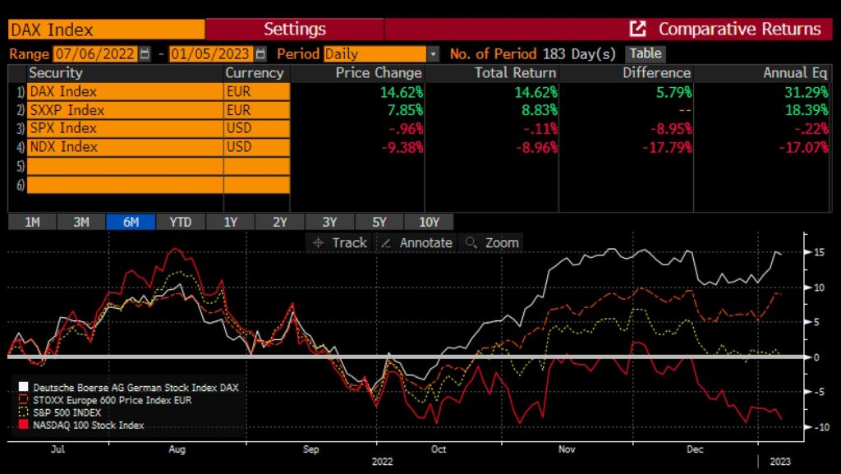
Task: Open the end date calendar picker
Action: pyautogui.click(x=260, y=54)
